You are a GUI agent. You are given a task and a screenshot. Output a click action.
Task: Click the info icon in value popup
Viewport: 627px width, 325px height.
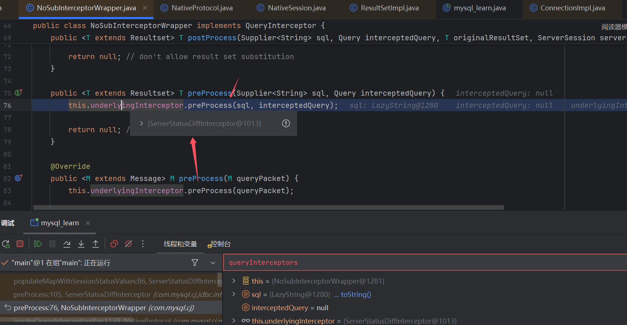click(286, 123)
